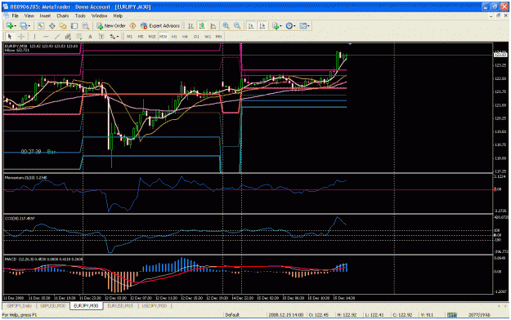Image resolution: width=511 pixels, height=320 pixels.
Task: Expand the Indicators dropdown arrow
Action: click(x=281, y=26)
